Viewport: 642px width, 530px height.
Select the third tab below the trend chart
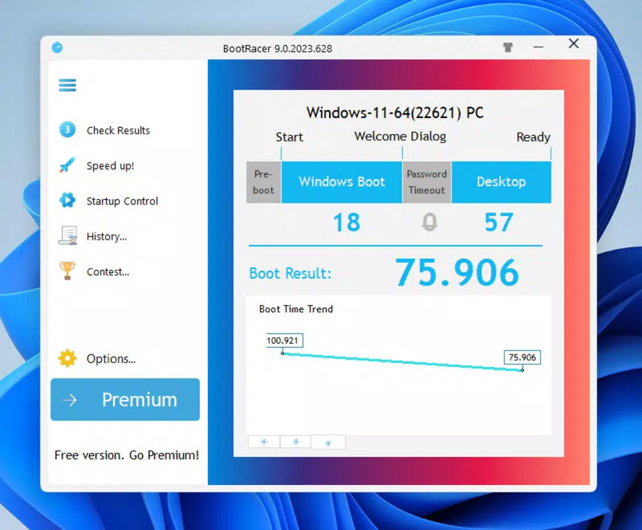[328, 443]
